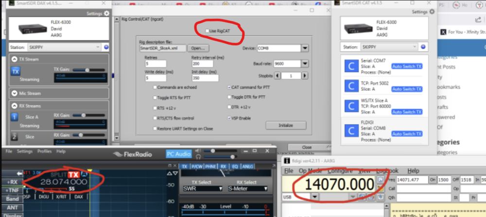Click Auto Switch TX for Serial COM7
The width and height of the screenshot is (486, 217).
[407, 66]
